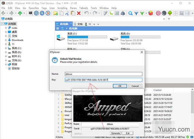Click the blue filter funnel icon
The width and height of the screenshot is (194, 139).
(x=136, y=13)
